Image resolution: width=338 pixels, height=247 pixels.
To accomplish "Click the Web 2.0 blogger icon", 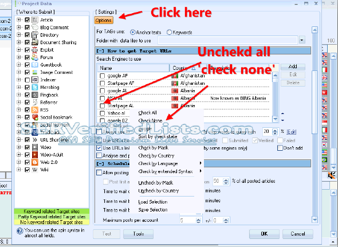I will (35, 162).
